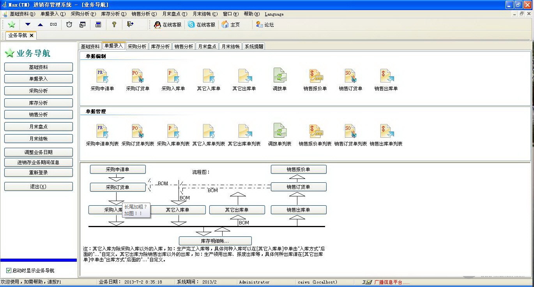The width and height of the screenshot is (534, 287).
Task: Click the 进销存业务期间信息 button
Action: pos(39,163)
